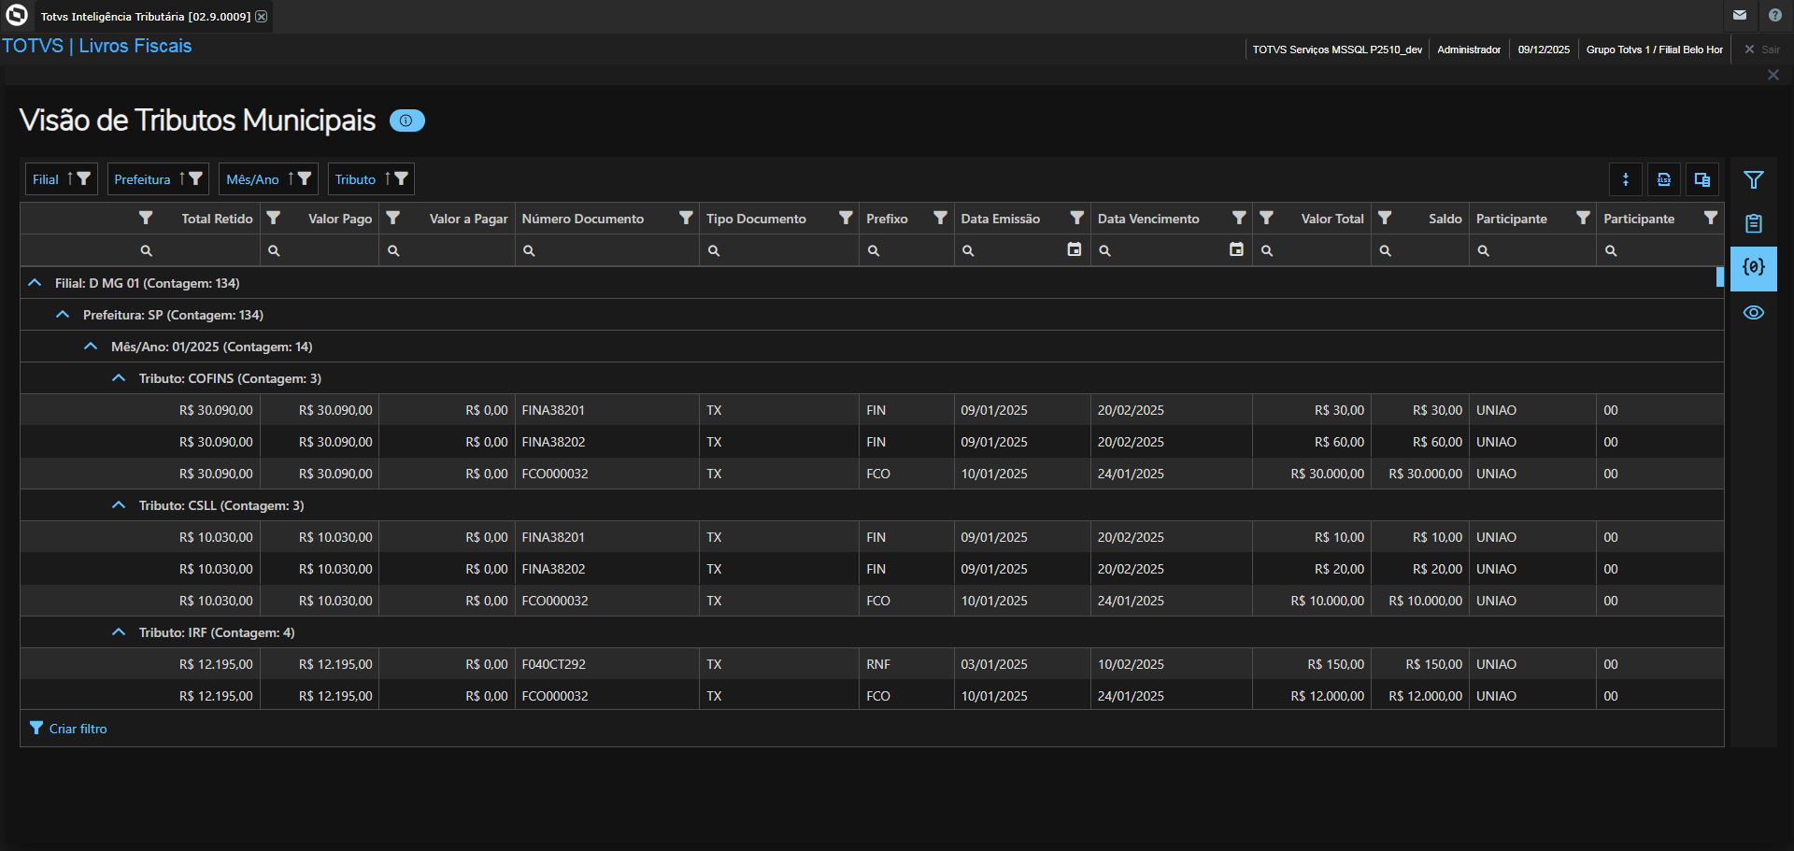Collapse the Tributo: COFINS group
The width and height of the screenshot is (1794, 851).
point(119,378)
